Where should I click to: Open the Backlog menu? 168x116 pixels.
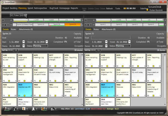(14, 8)
